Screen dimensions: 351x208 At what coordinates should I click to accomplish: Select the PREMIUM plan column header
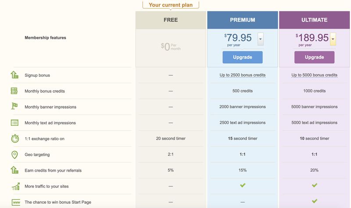point(243,20)
